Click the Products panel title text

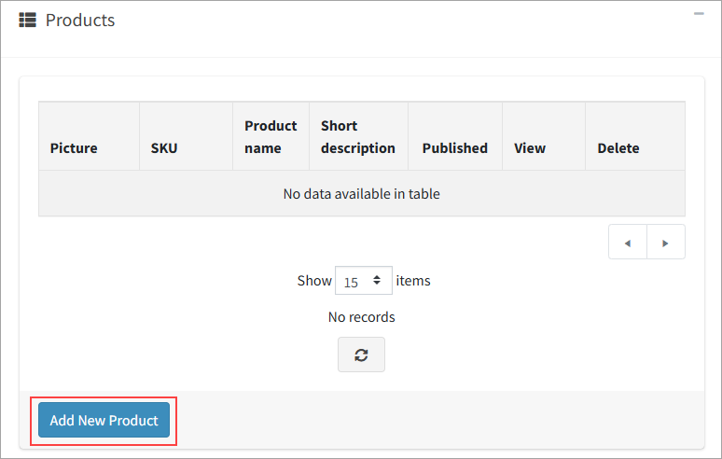(x=80, y=20)
